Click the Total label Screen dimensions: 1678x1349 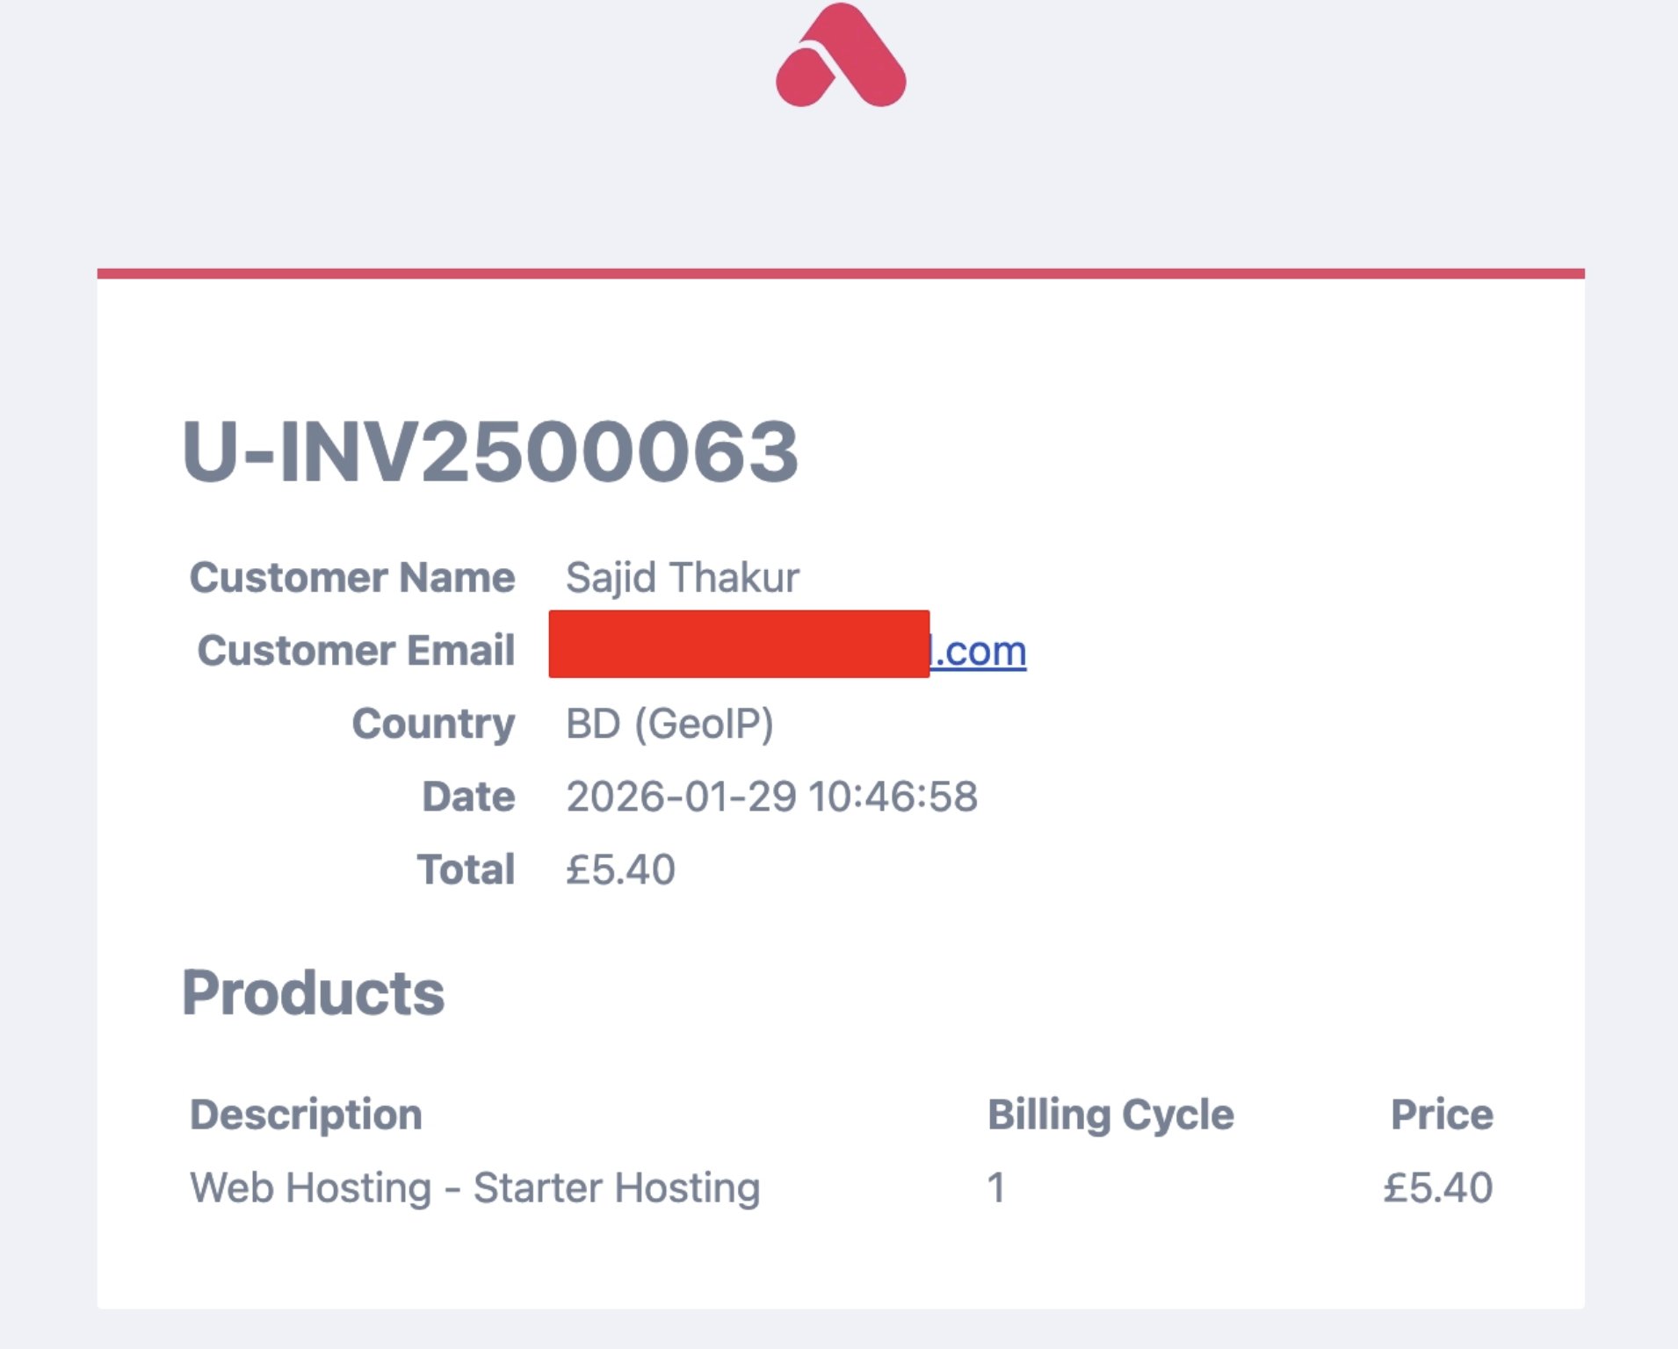[x=466, y=869]
